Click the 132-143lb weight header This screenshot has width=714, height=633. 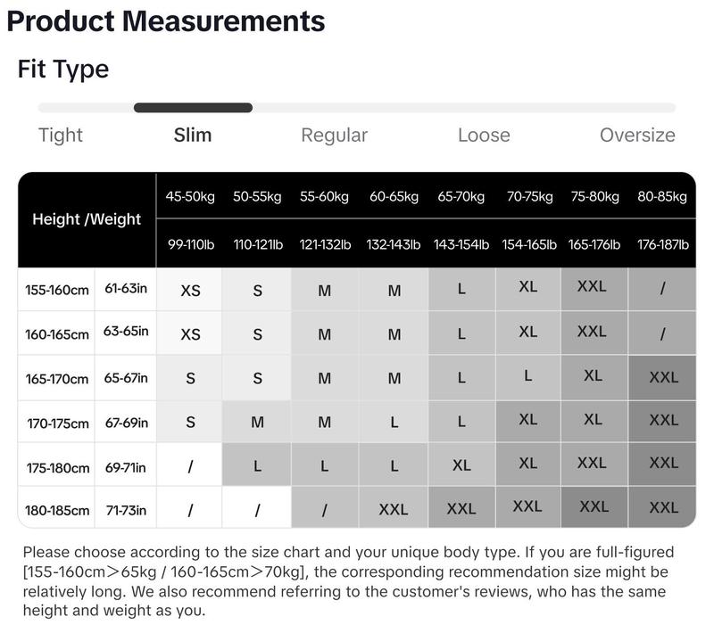(394, 244)
